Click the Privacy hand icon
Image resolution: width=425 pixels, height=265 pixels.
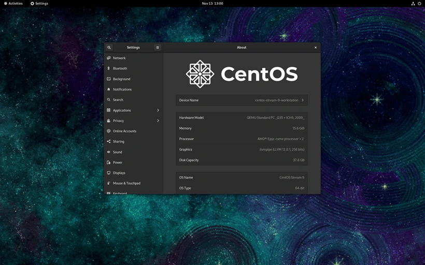click(108, 121)
